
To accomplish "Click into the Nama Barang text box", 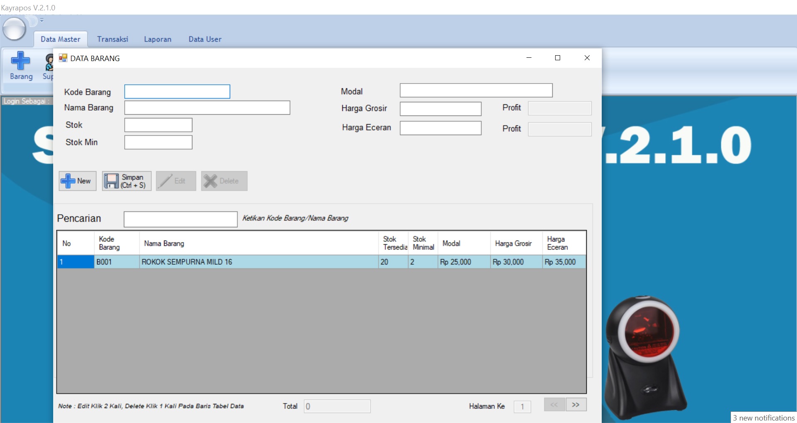I will point(207,108).
